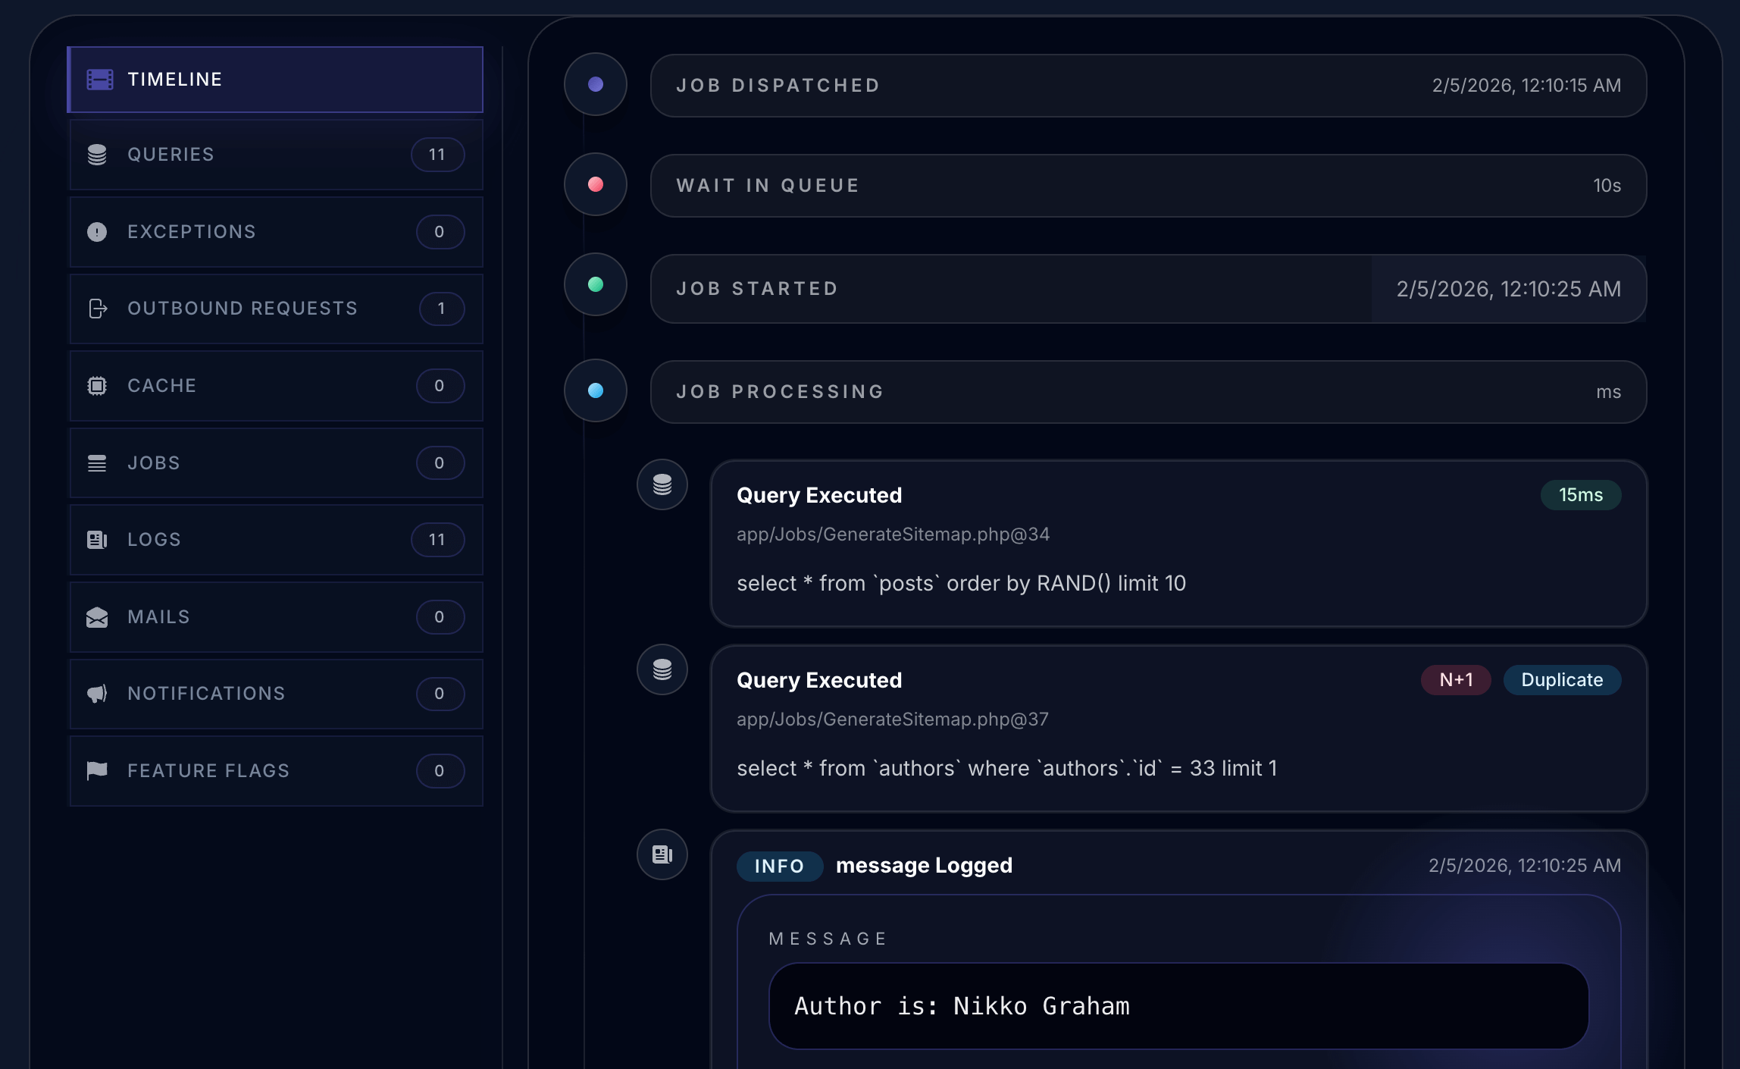Click the Duplicate badge on authors query
The height and width of the screenshot is (1069, 1740).
[x=1562, y=680]
